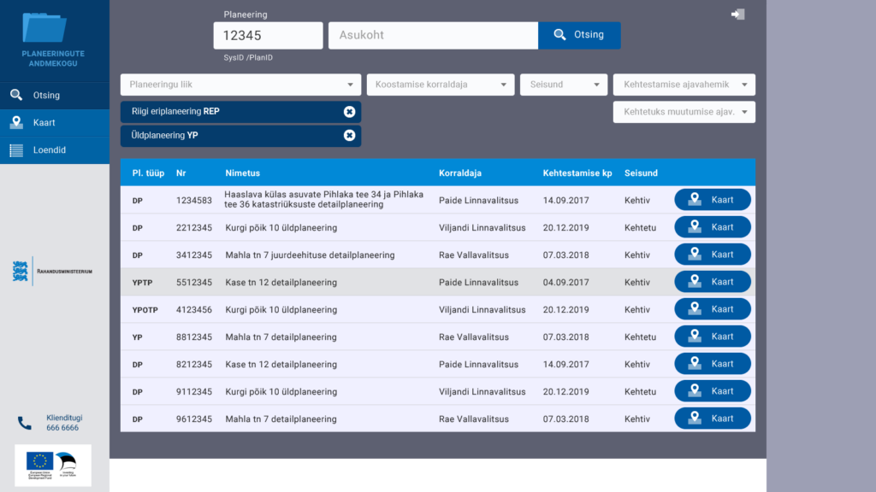This screenshot has width=876, height=492.
Task: Click the Rahandusministeerium coat of arms logo
Action: (21, 271)
